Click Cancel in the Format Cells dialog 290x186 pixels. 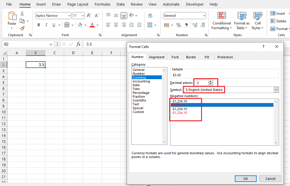(x=270, y=179)
